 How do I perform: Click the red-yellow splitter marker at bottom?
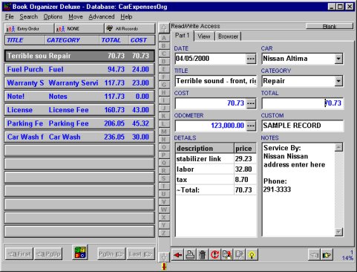click(164, 267)
